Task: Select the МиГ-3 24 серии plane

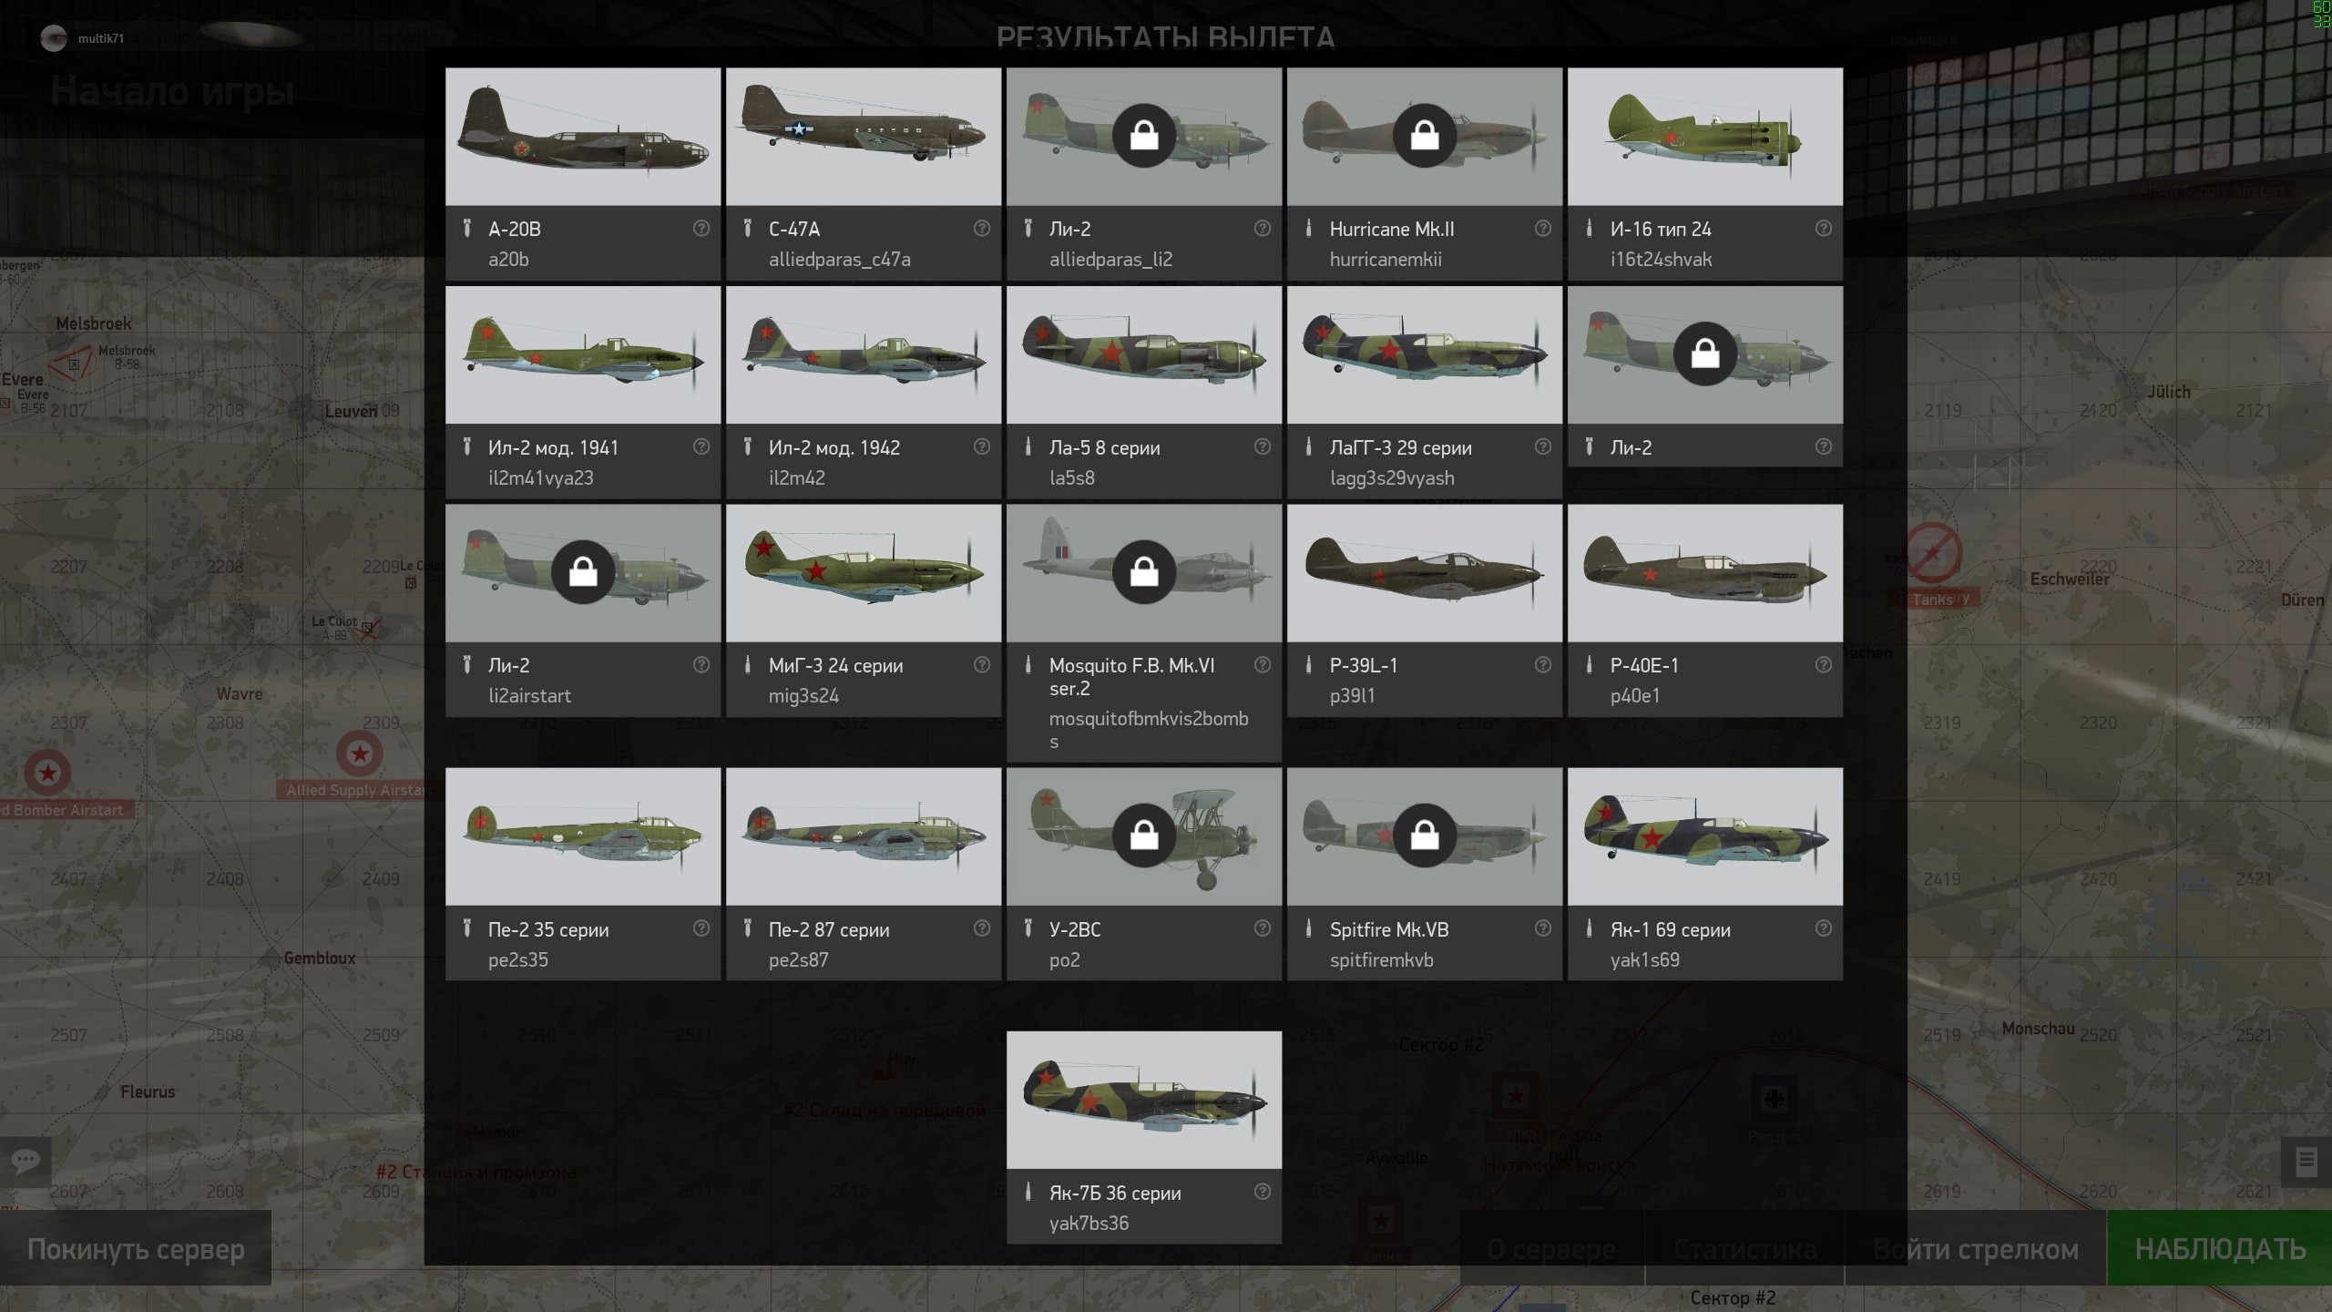Action: coord(864,610)
